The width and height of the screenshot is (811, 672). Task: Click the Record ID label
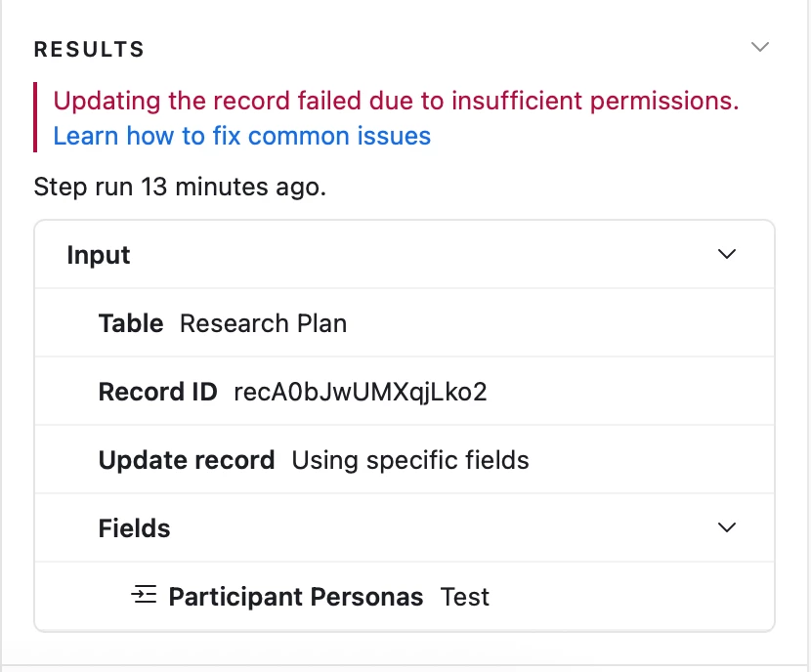157,392
